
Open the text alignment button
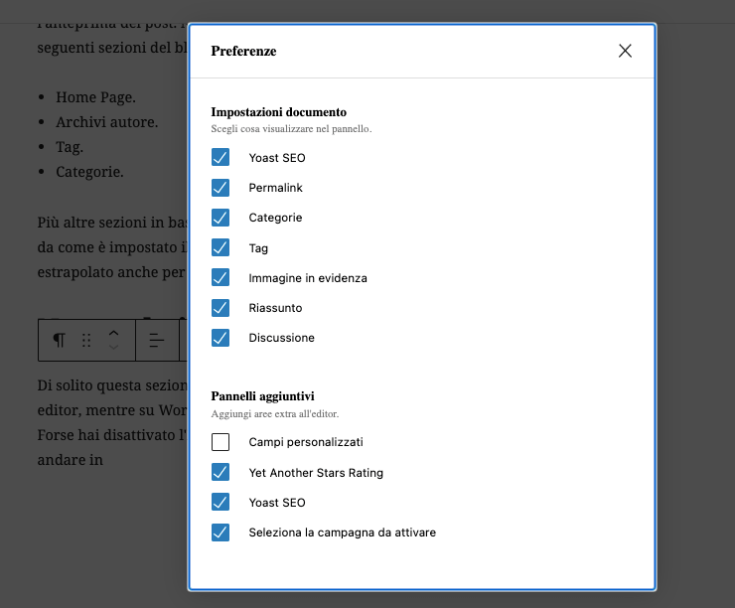tap(157, 340)
